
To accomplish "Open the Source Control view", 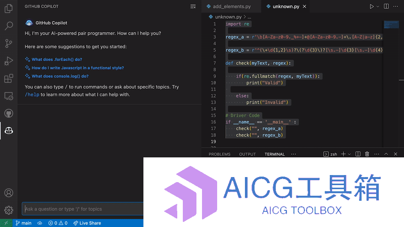I will pos(9,43).
